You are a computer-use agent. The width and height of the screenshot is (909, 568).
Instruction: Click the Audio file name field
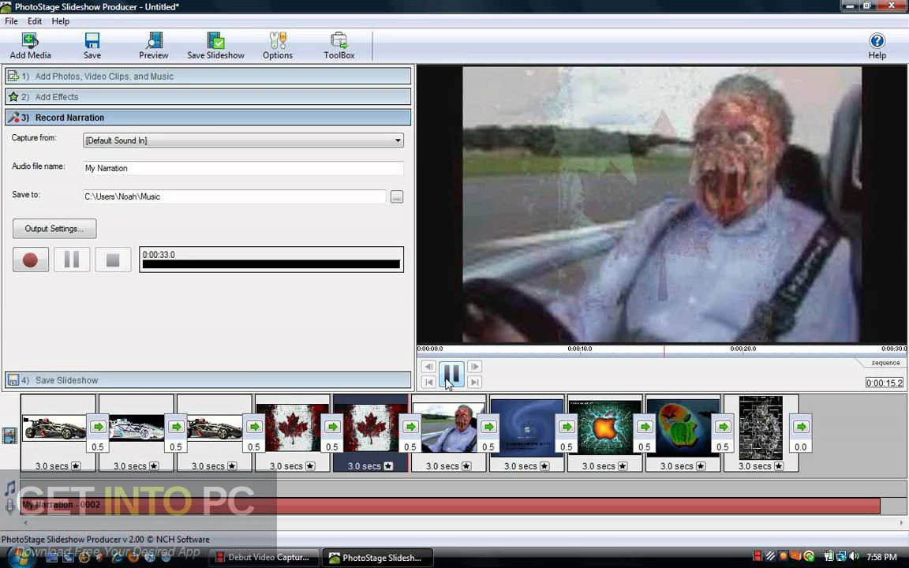243,168
